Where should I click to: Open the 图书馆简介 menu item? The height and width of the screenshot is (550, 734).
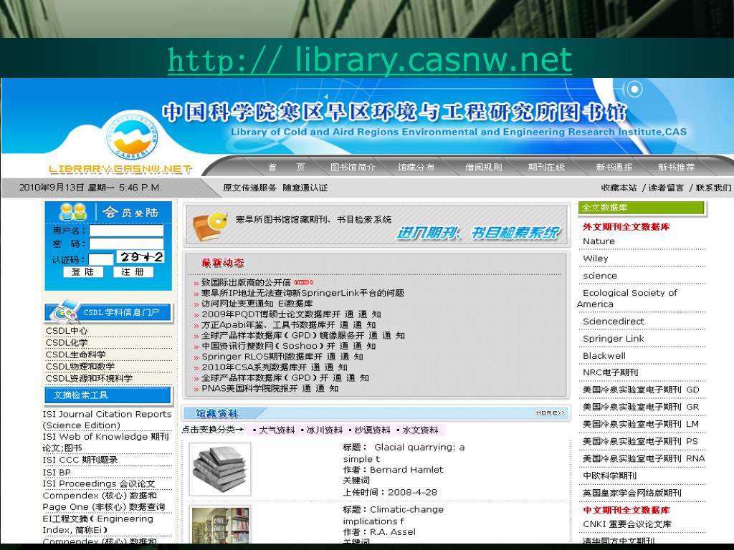353,167
